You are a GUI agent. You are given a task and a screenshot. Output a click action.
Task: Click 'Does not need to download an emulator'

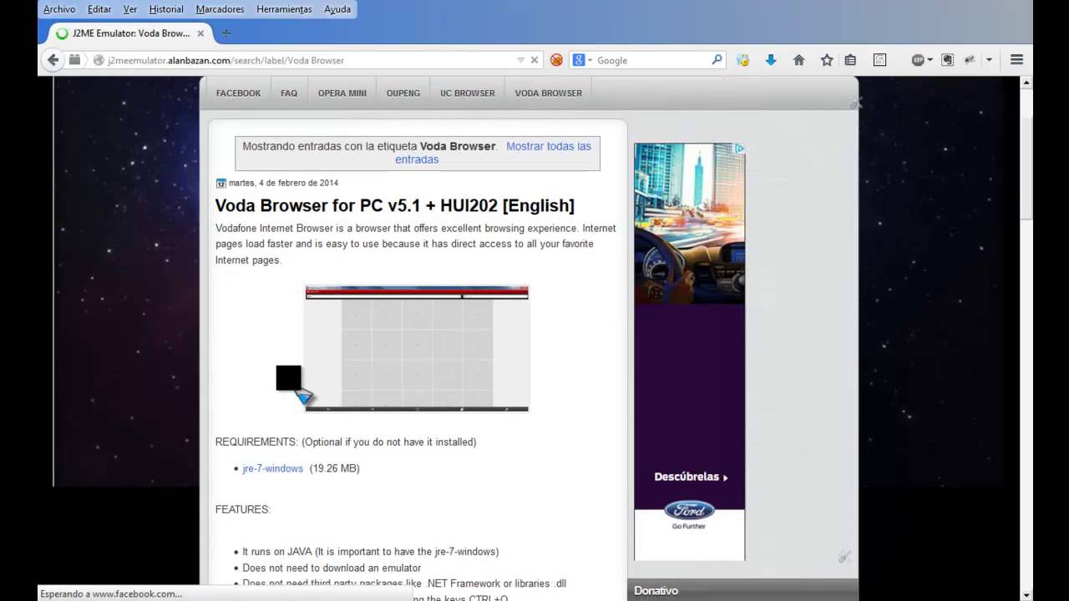point(332,568)
